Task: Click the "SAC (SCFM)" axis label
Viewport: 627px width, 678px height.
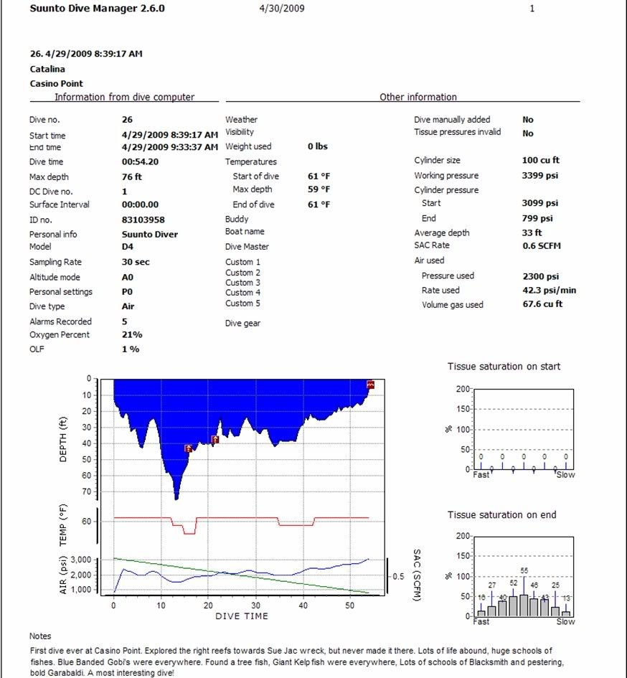Action: pos(417,575)
